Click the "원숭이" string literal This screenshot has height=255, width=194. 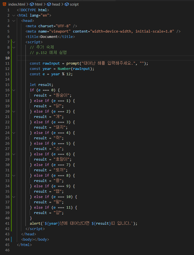61,95
